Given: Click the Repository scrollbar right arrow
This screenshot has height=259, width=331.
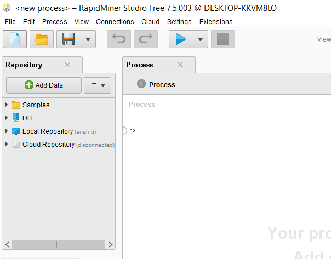Looking at the screenshot, I should [110, 244].
